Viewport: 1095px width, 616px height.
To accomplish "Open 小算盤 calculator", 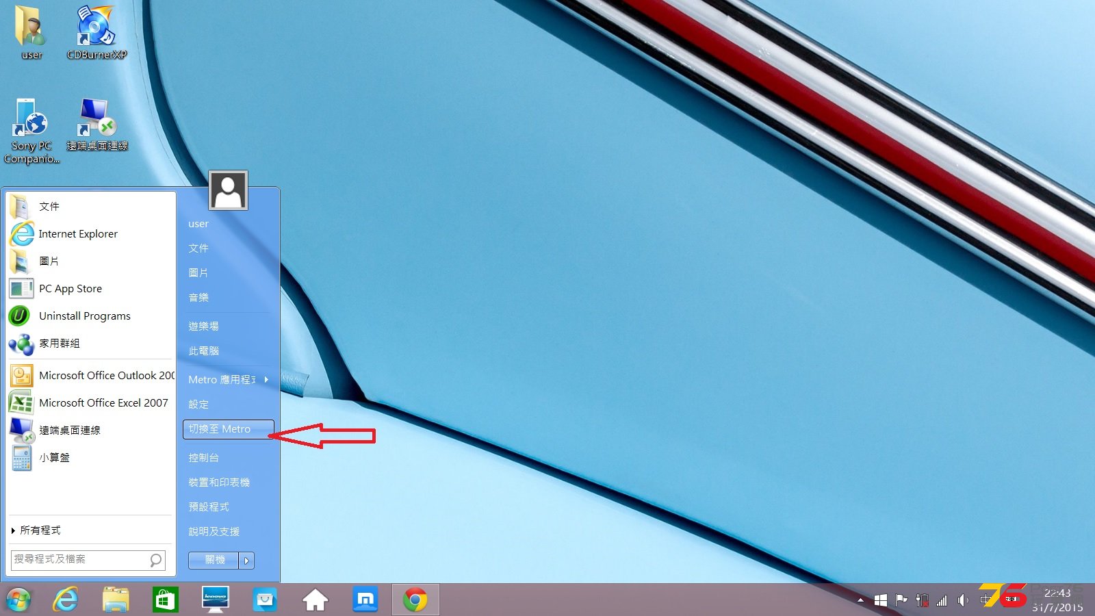I will point(91,457).
